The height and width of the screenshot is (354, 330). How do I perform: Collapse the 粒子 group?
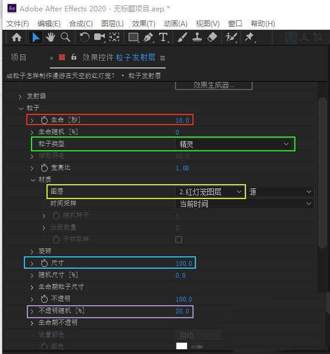click(x=21, y=108)
